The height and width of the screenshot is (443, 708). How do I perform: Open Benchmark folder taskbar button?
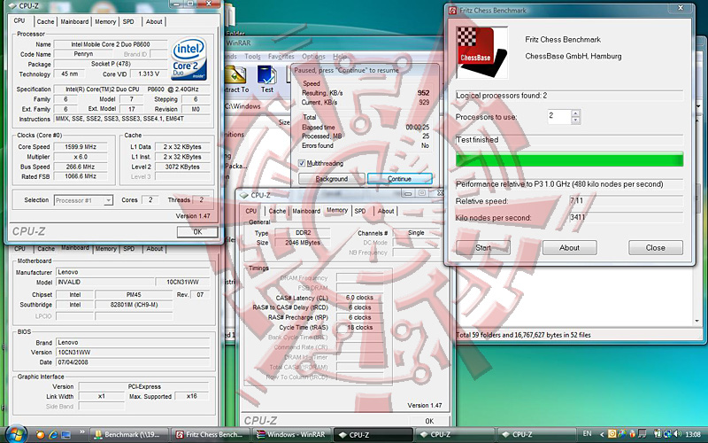(129, 434)
